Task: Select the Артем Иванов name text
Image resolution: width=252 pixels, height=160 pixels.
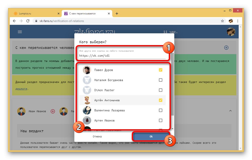Action: click(x=104, y=120)
